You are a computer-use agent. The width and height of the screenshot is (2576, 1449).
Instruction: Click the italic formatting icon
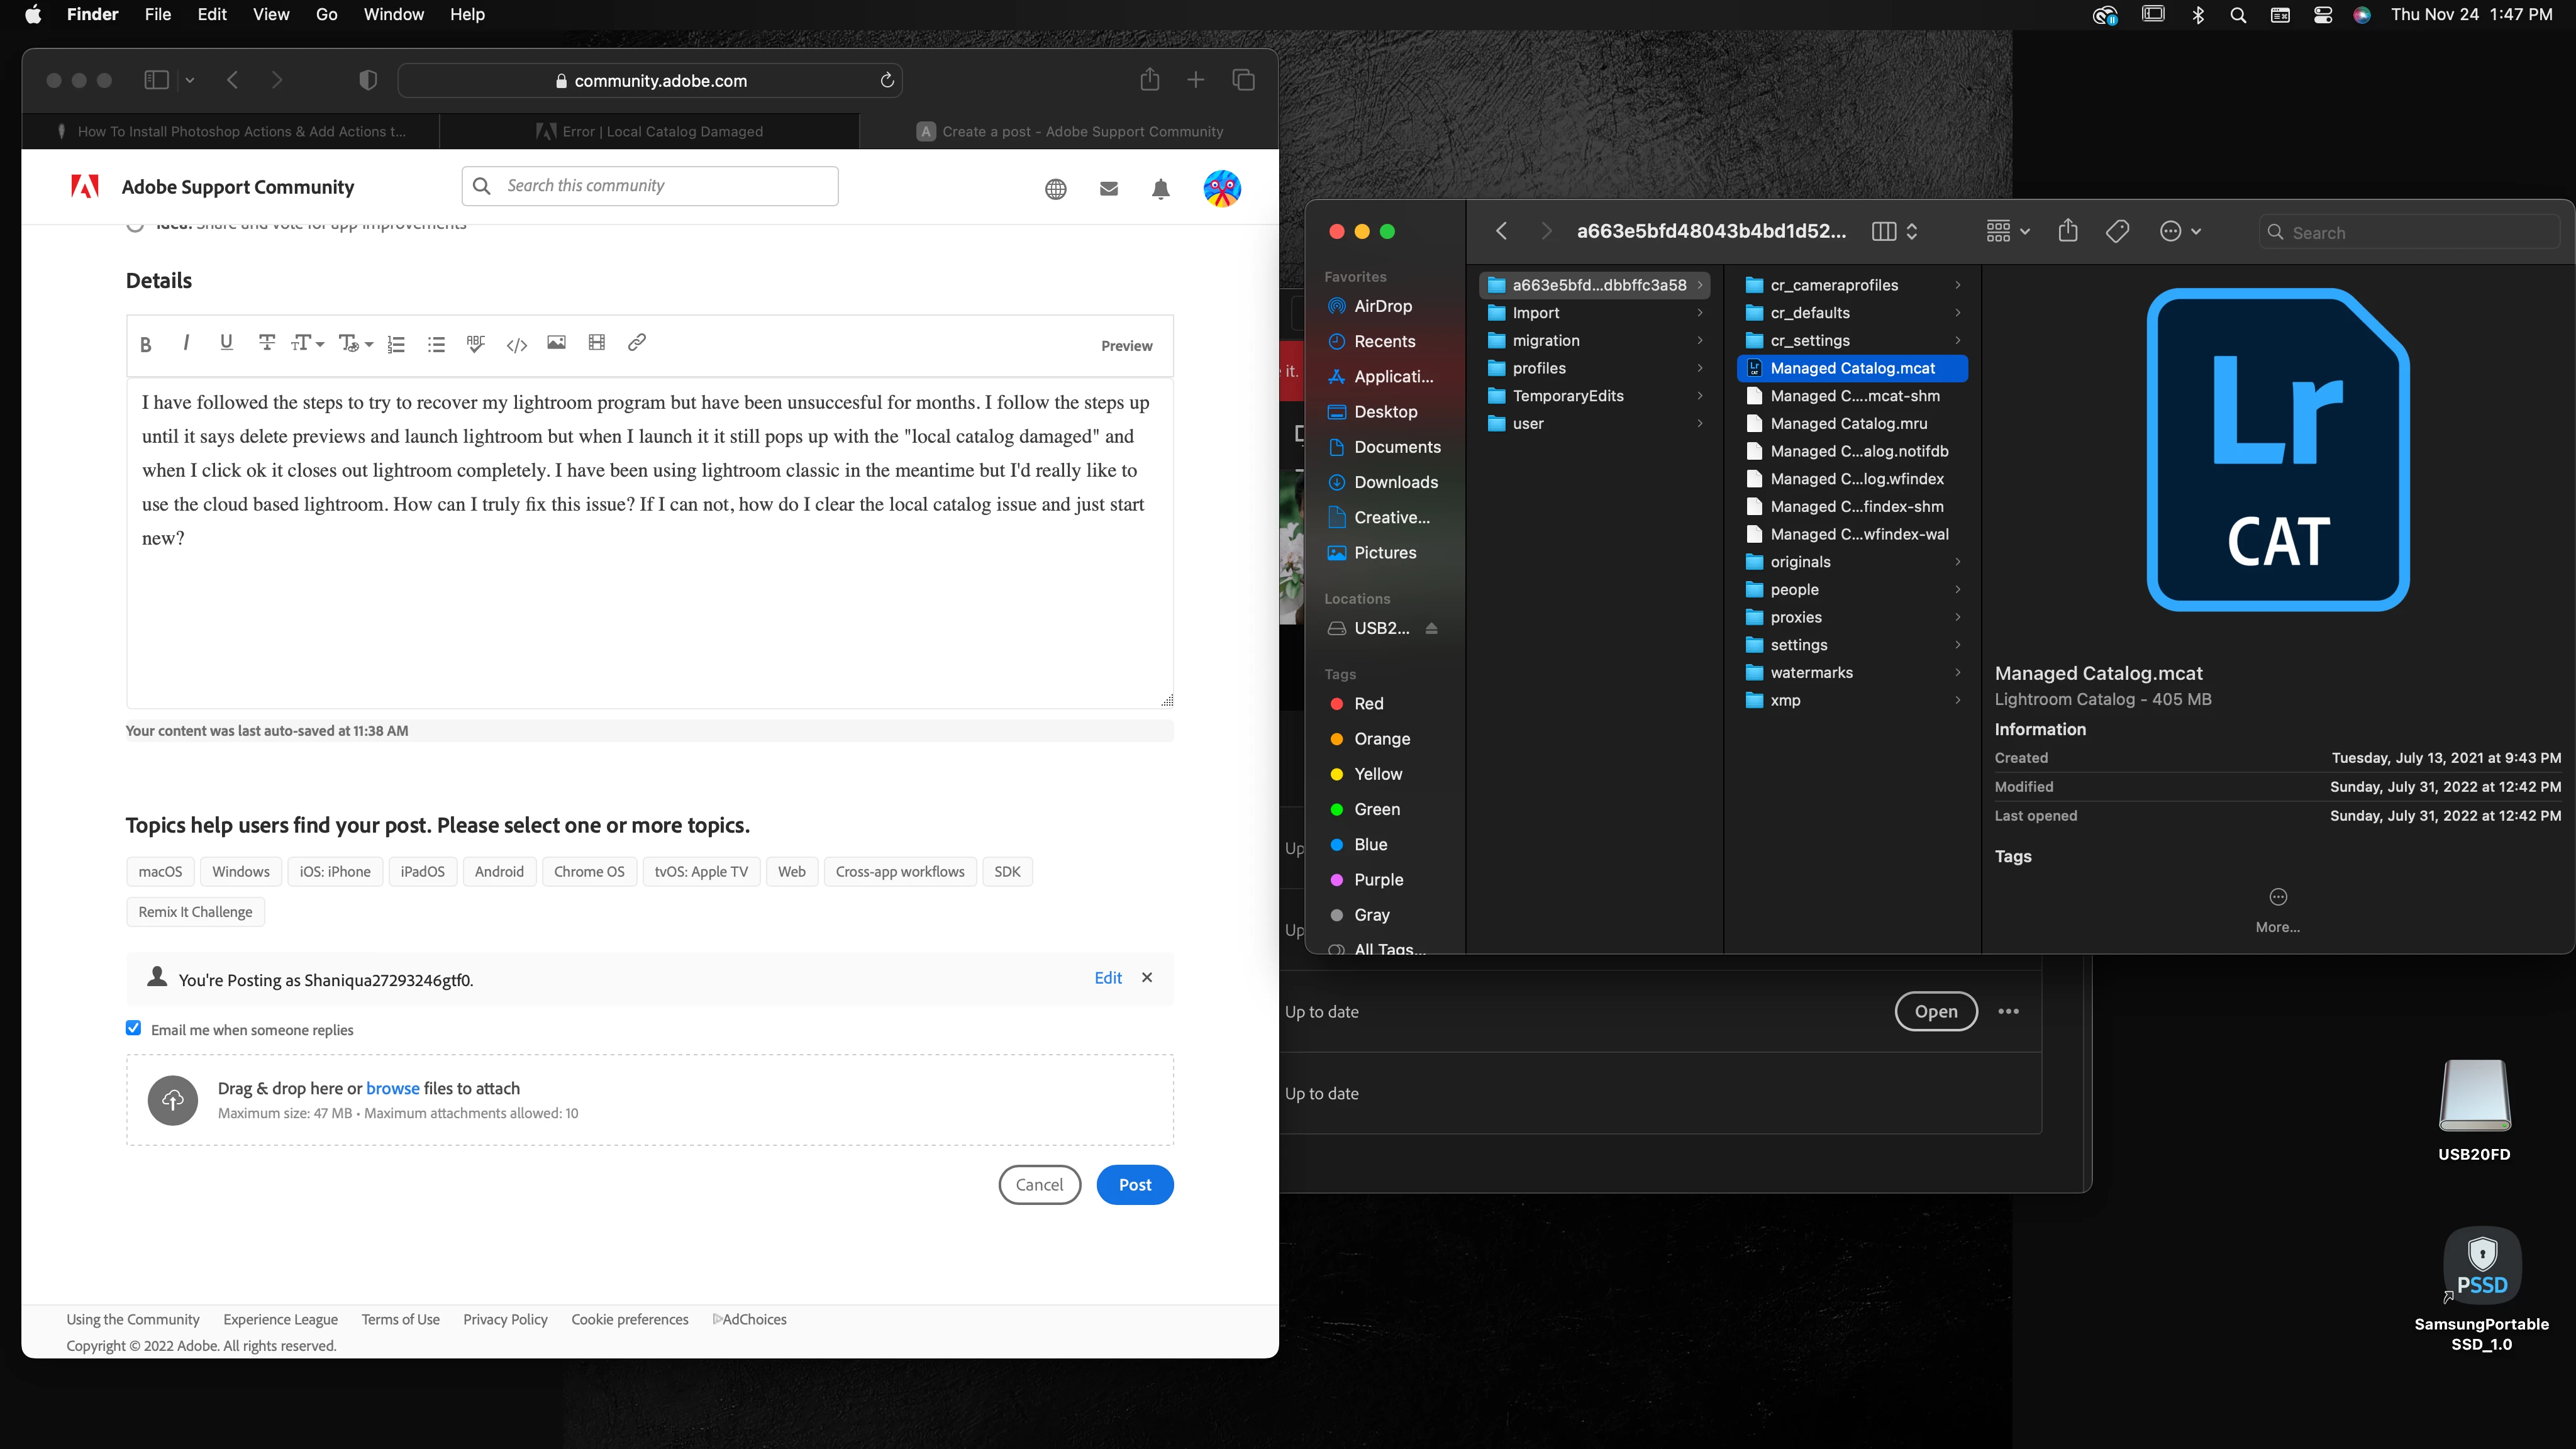(186, 343)
